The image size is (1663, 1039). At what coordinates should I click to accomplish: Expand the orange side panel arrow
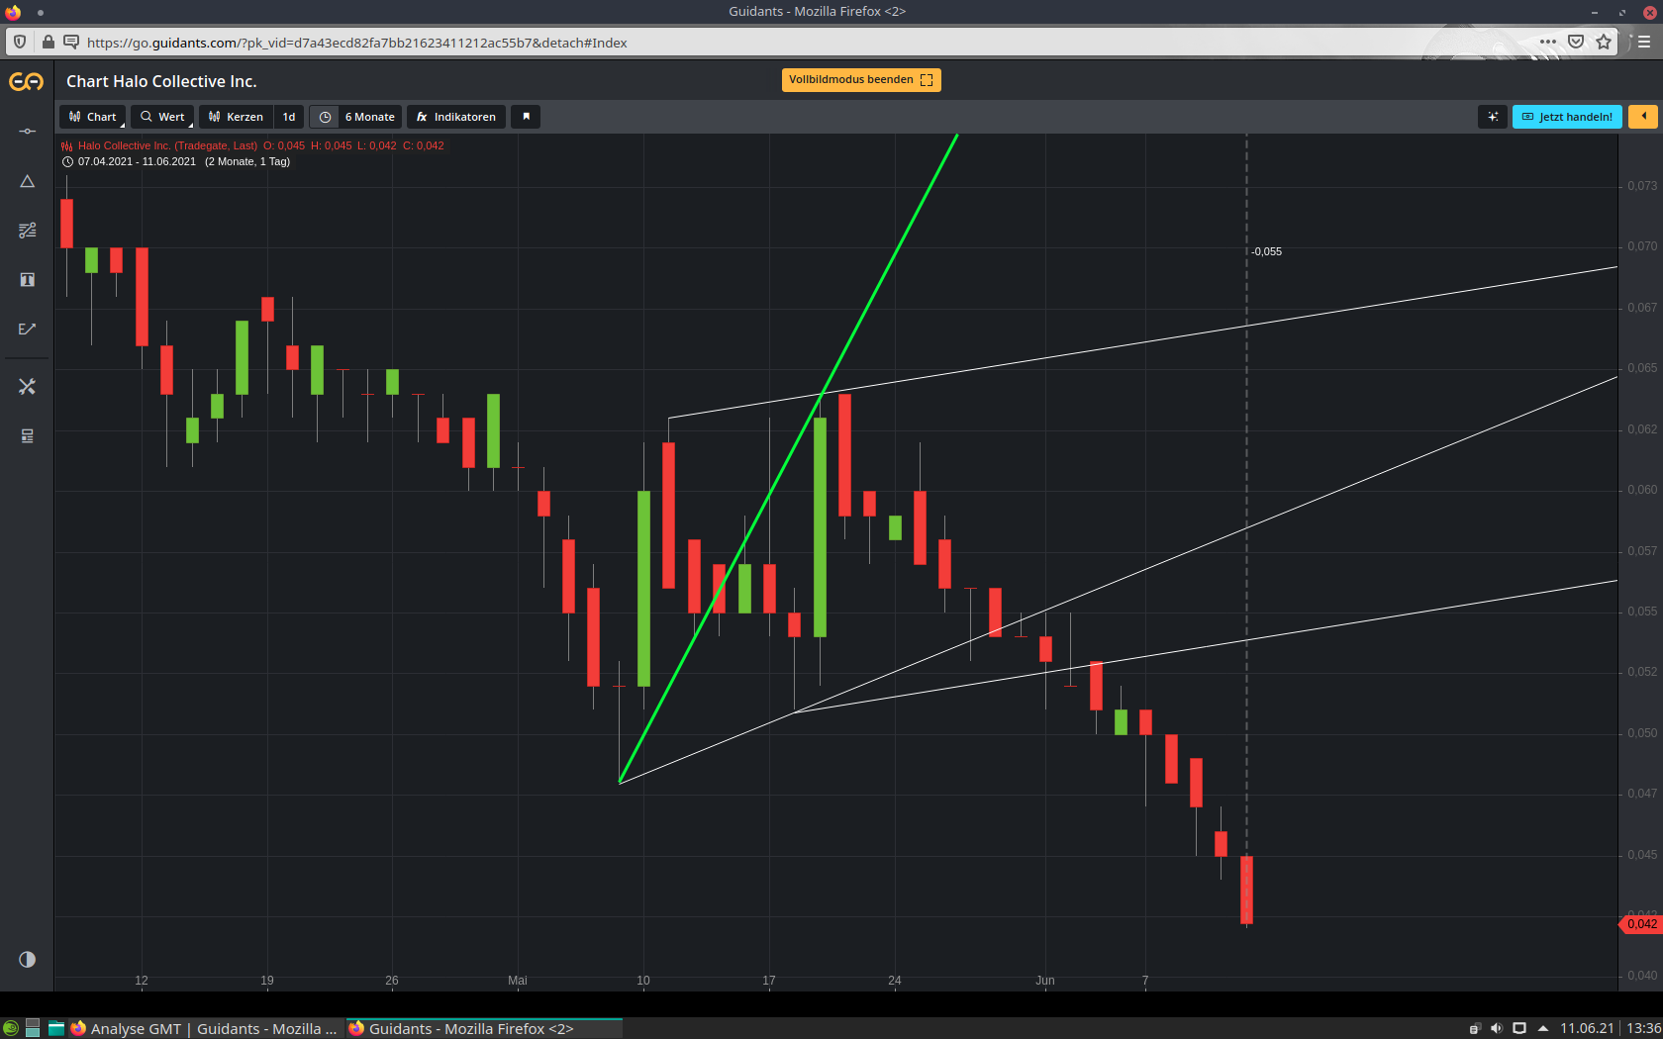click(x=1643, y=117)
